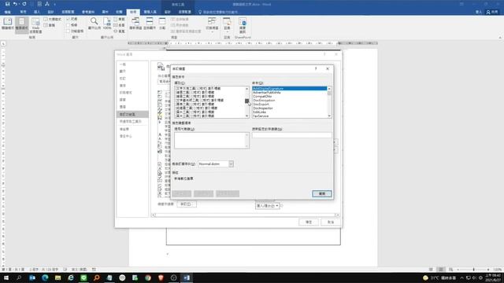Set zoom to 100% using ribbon icon
This screenshot has height=283, width=504.
tap(107, 24)
